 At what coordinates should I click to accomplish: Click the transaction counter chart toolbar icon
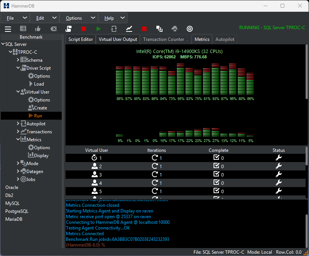[129, 29]
